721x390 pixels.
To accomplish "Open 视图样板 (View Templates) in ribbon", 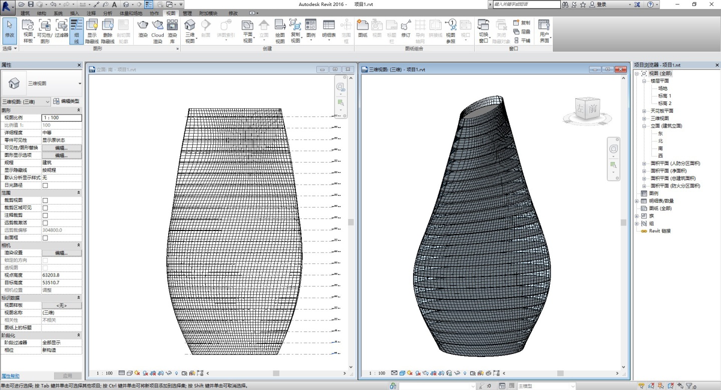I will click(x=28, y=31).
